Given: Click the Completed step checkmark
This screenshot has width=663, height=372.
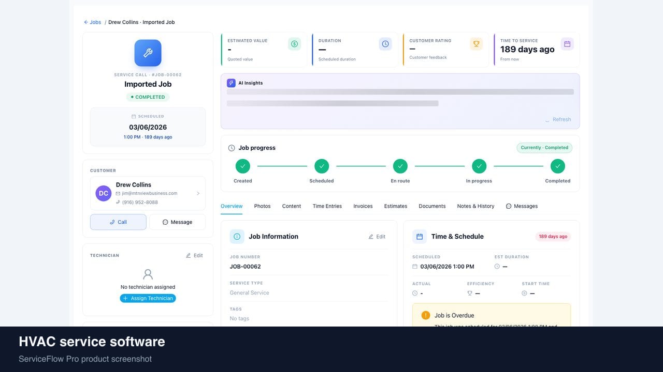Looking at the screenshot, I should click(558, 166).
